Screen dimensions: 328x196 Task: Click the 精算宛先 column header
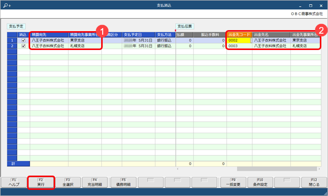[x=49, y=35]
